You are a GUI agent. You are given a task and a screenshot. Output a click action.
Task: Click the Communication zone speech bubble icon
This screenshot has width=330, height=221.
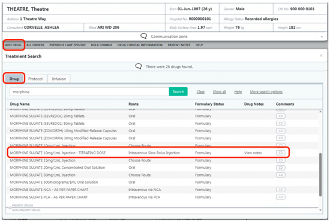144,36
